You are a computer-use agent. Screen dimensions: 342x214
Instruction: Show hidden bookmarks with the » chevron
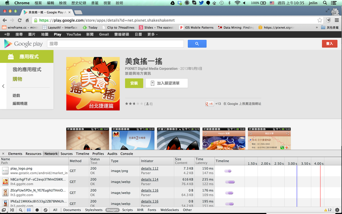(317, 27)
